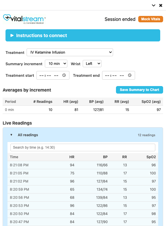Click the Period column header

tap(10, 102)
